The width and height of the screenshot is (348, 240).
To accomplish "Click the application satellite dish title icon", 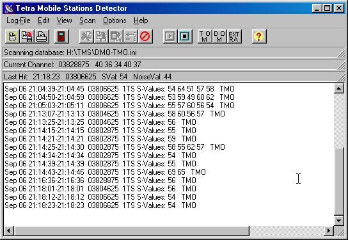I will (x=9, y=8).
